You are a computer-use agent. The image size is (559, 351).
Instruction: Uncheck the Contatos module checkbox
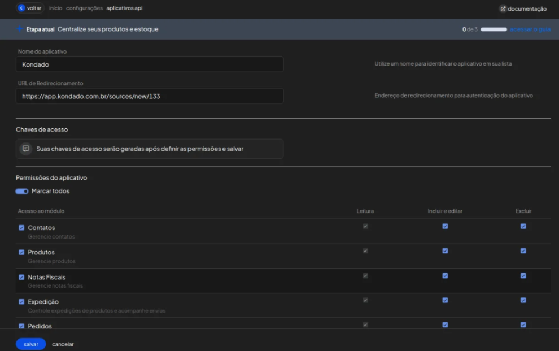click(x=21, y=228)
